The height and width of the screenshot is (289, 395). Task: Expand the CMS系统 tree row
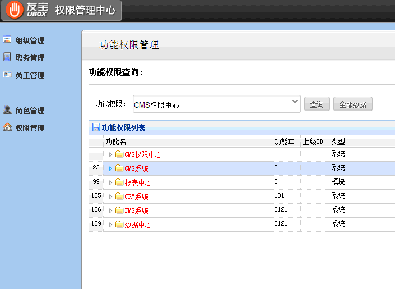coord(110,168)
